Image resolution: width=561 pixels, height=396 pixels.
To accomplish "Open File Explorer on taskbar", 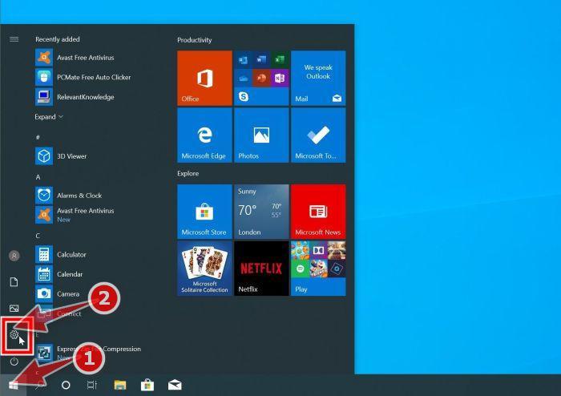I will coord(120,386).
